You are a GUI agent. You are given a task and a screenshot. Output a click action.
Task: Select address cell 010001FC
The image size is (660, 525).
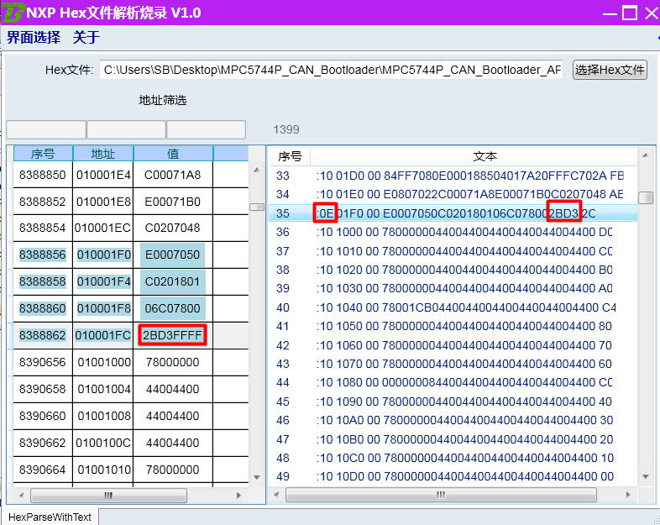[103, 335]
